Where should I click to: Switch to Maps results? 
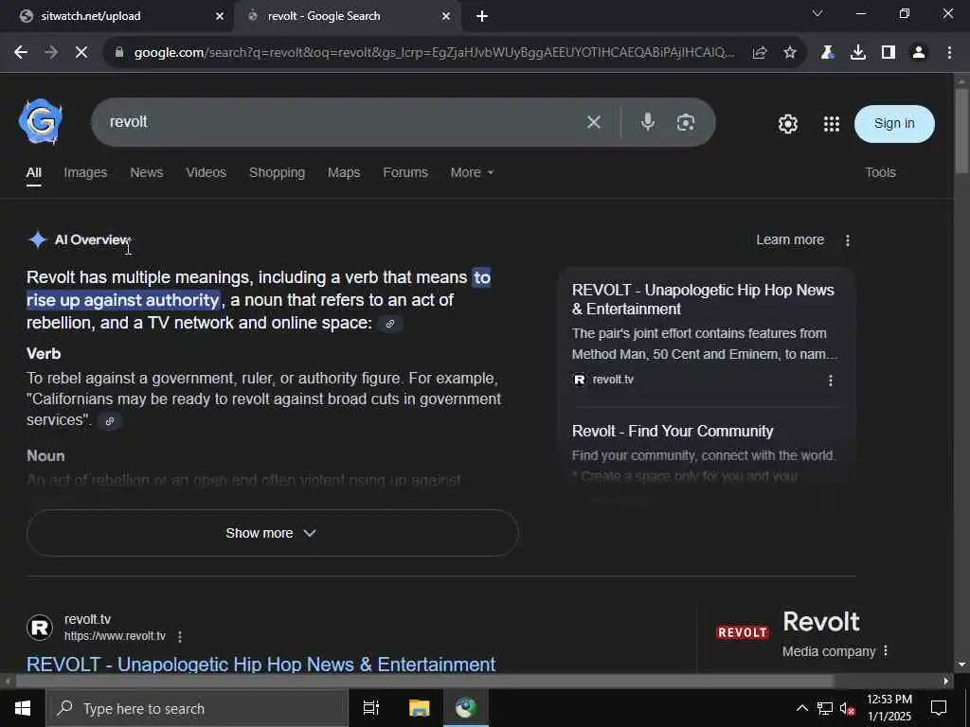click(x=344, y=172)
